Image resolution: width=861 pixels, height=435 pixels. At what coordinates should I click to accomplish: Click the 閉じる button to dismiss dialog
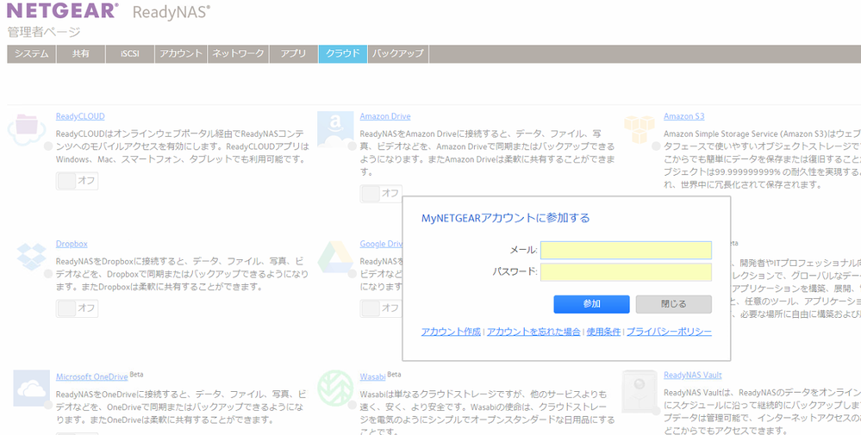click(x=674, y=304)
